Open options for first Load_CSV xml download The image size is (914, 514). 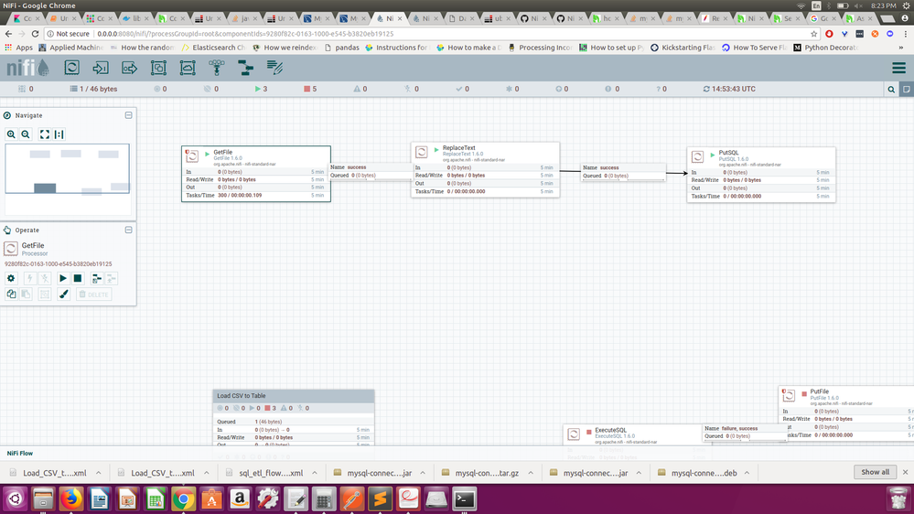click(99, 473)
